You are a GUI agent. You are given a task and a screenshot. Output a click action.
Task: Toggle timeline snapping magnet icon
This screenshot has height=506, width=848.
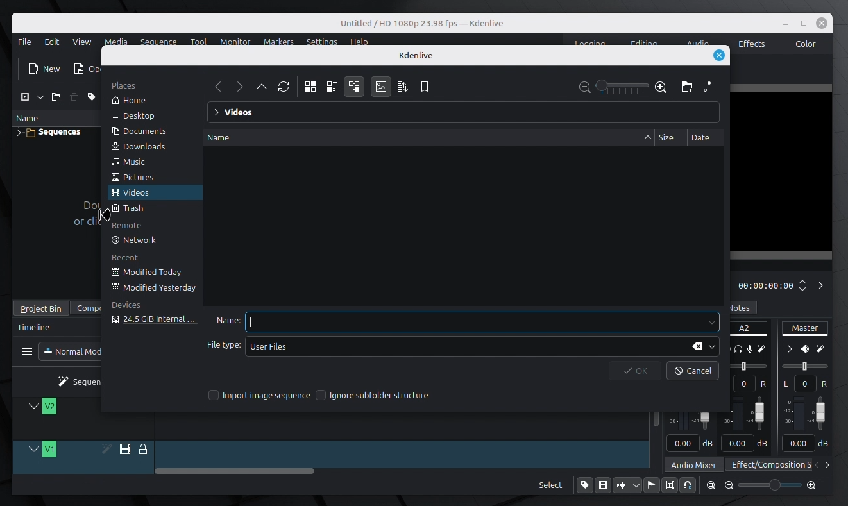pyautogui.click(x=688, y=485)
